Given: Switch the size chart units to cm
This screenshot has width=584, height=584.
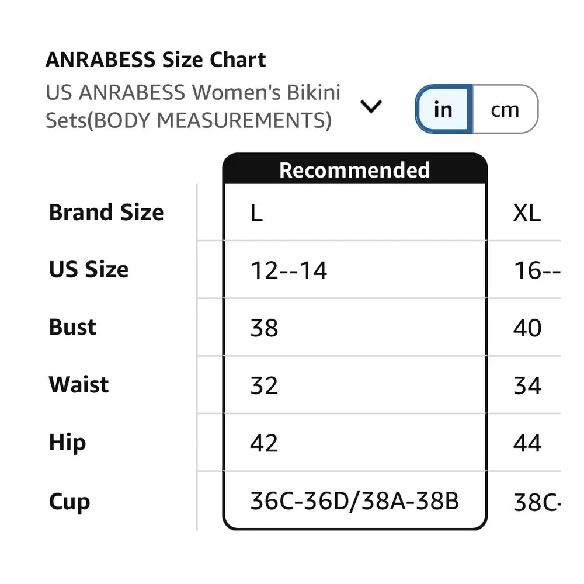Looking at the screenshot, I should click(505, 109).
